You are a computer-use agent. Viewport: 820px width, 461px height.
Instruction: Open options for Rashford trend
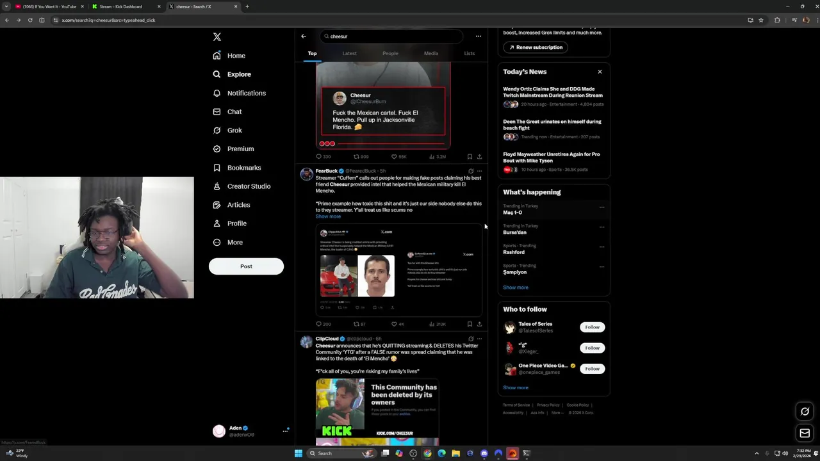pos(602,247)
